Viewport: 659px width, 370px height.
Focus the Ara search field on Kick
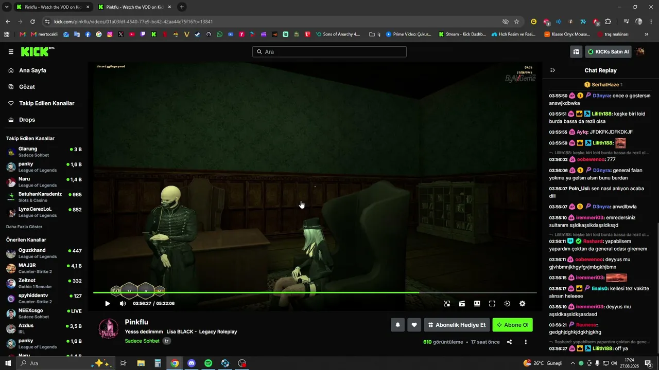(329, 52)
